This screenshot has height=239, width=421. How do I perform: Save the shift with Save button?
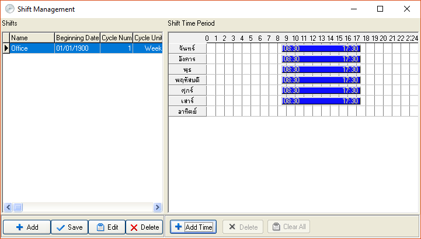(x=69, y=227)
